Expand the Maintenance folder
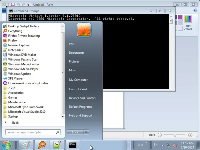Viewport: 200px width, 150px height. click(14, 102)
